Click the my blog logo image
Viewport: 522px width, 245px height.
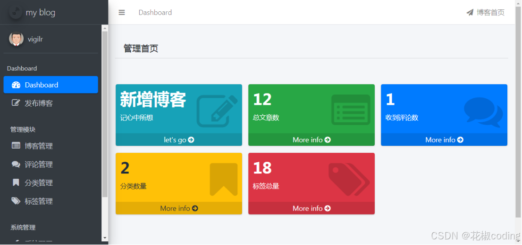(16, 13)
